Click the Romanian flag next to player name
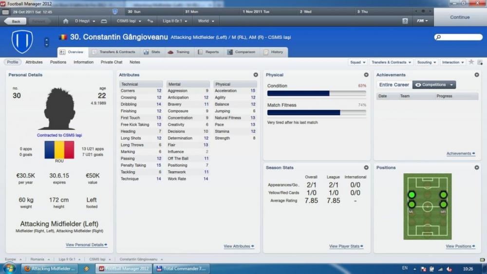Image resolution: width=487 pixels, height=274 pixels. [x=63, y=37]
